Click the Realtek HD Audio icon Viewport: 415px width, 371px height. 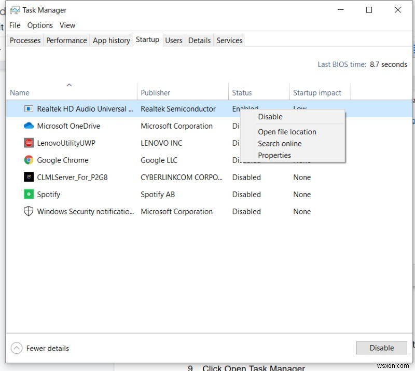point(29,109)
